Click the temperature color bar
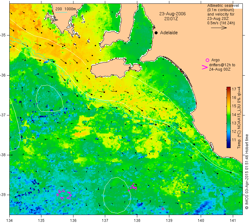Image resolution: width=249 pixels, height=224 pixels. click(228, 117)
